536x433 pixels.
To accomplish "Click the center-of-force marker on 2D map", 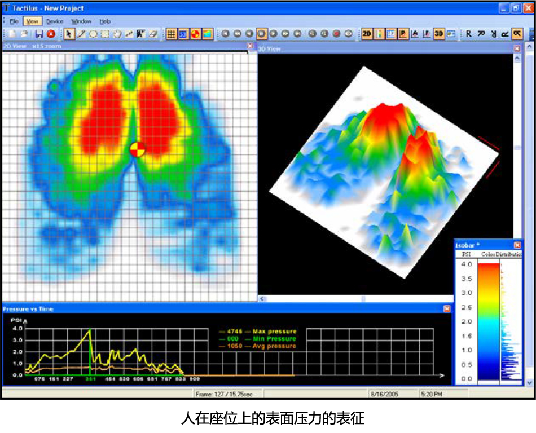I will point(137,149).
